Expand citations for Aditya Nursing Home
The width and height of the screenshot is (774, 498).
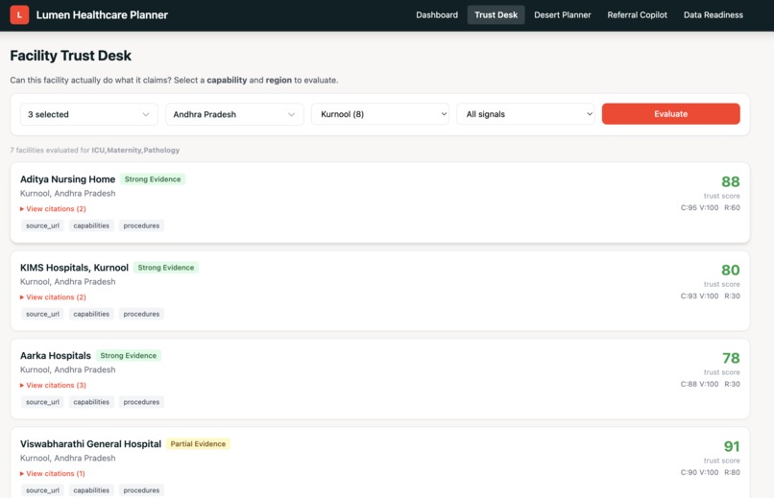click(x=53, y=209)
